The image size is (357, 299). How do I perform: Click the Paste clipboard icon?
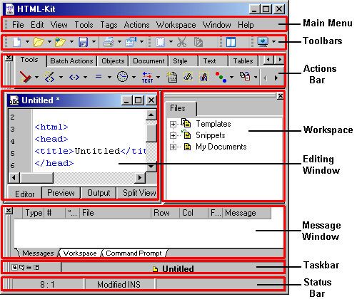pyautogui.click(x=198, y=42)
